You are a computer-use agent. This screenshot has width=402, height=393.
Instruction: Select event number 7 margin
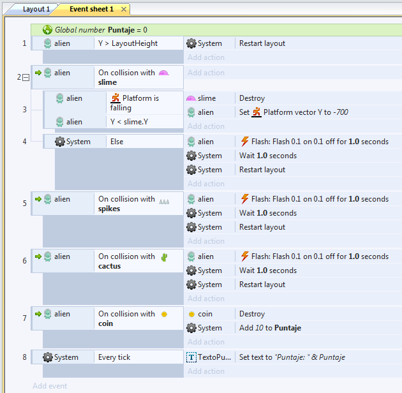(24, 318)
